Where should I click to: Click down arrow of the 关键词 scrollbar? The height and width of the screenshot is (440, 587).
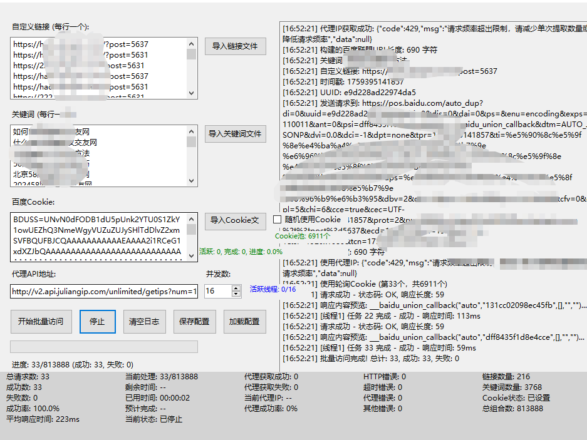(192, 182)
